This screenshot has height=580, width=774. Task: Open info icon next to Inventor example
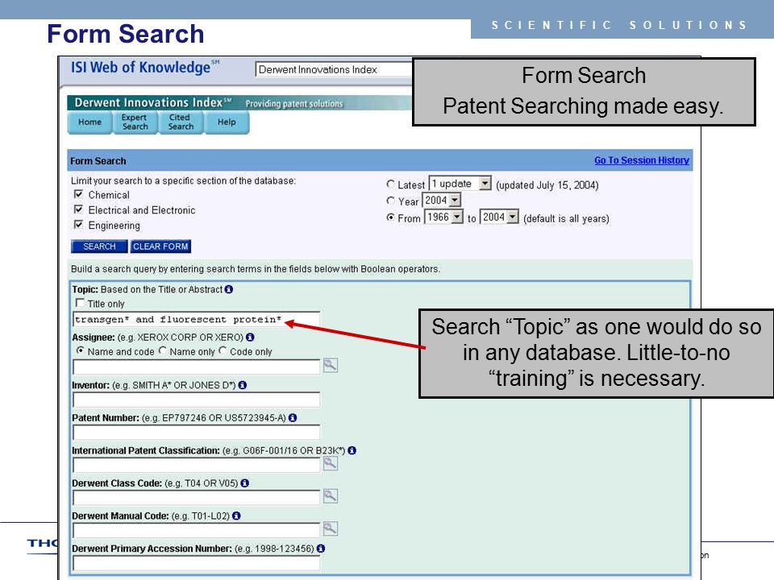(243, 385)
